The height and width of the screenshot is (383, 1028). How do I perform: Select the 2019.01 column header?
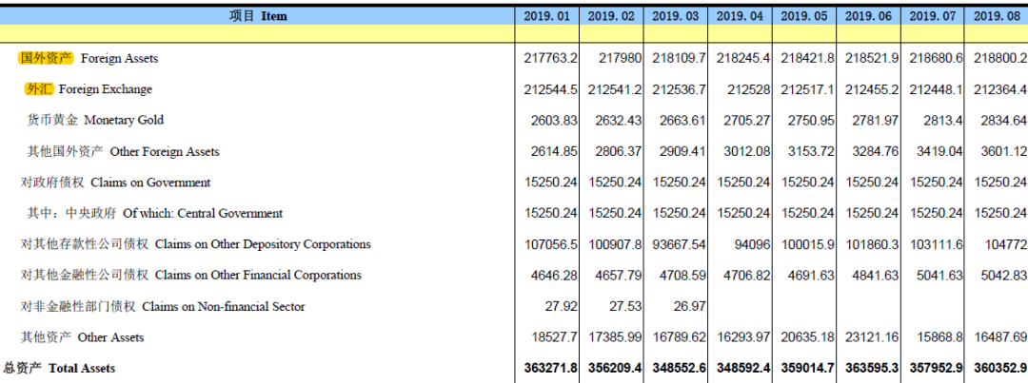click(x=547, y=16)
